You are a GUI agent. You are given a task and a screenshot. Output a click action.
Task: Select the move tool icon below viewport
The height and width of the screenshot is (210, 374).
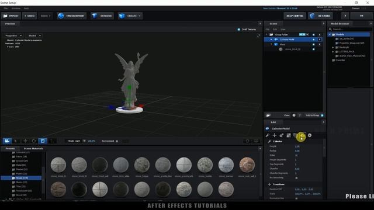pyautogui.click(x=25, y=141)
